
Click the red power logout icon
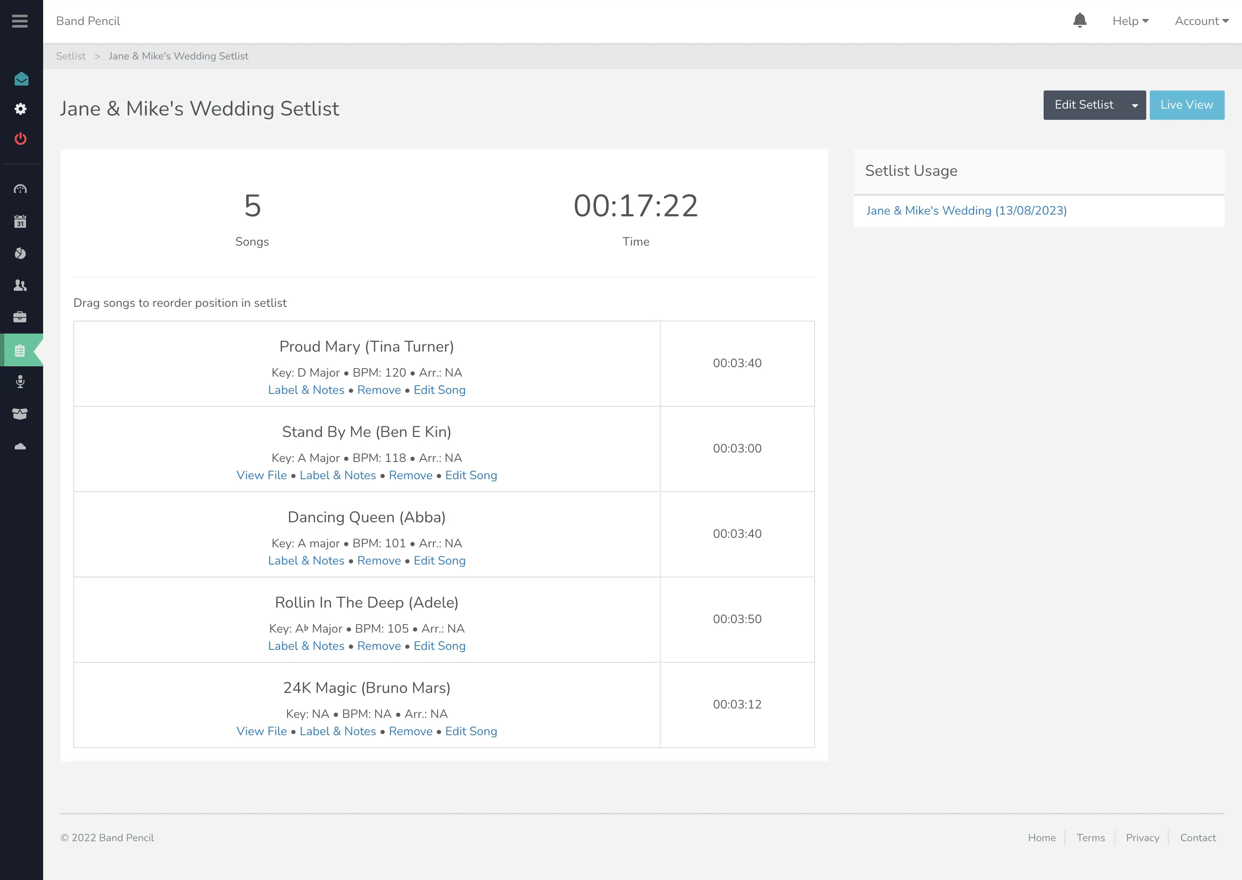tap(21, 139)
